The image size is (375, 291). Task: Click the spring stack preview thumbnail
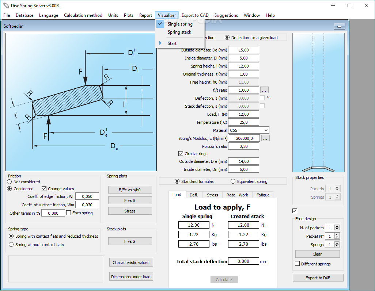pos(318,103)
